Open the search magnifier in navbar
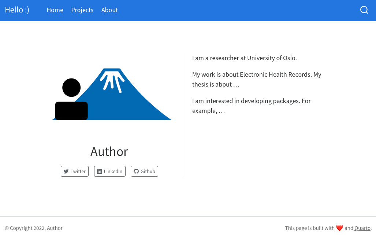The image size is (376, 238). point(364,10)
